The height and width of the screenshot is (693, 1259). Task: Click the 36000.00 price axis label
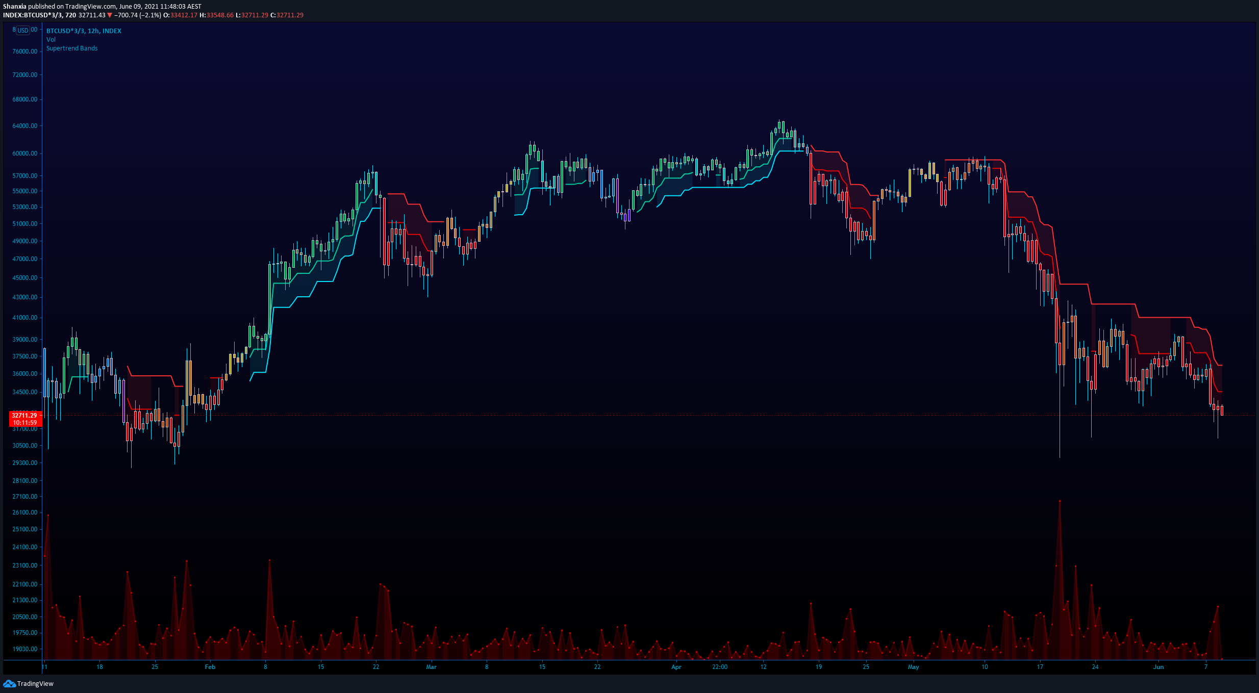pyautogui.click(x=25, y=374)
